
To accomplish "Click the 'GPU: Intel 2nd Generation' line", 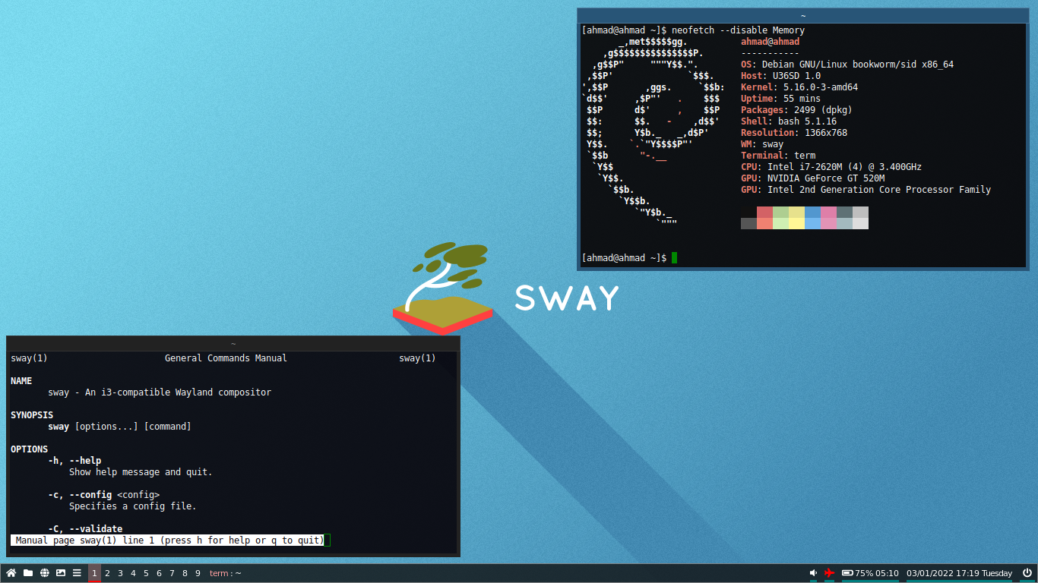I will (x=866, y=190).
